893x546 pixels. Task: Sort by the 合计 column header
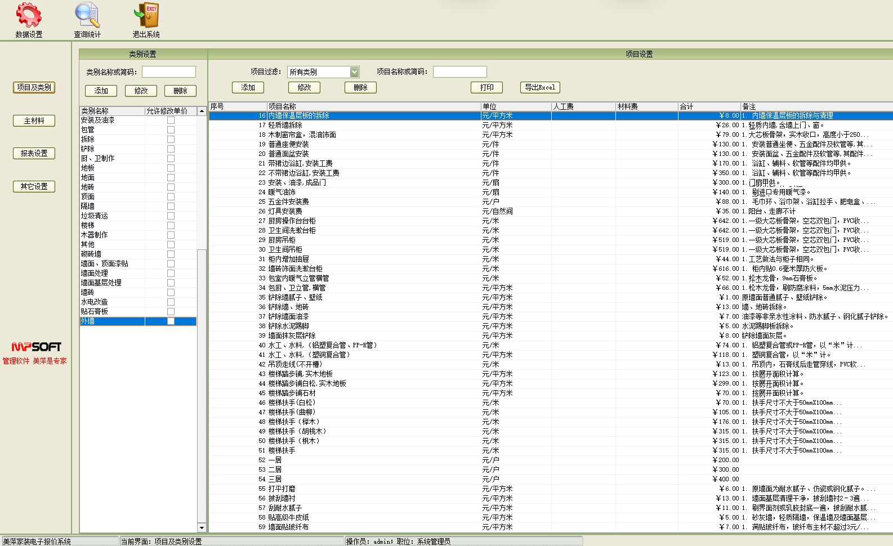(x=708, y=106)
